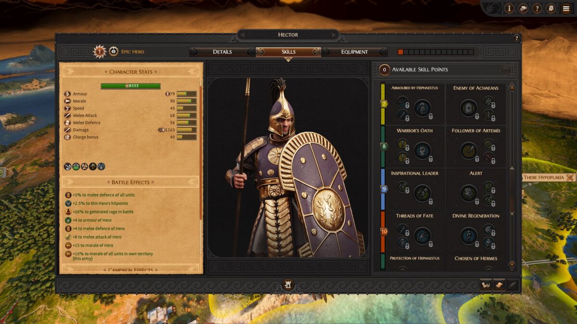Open camera settings icon in top toolbar
Image resolution: width=577 pixels, height=324 pixels.
click(523, 8)
